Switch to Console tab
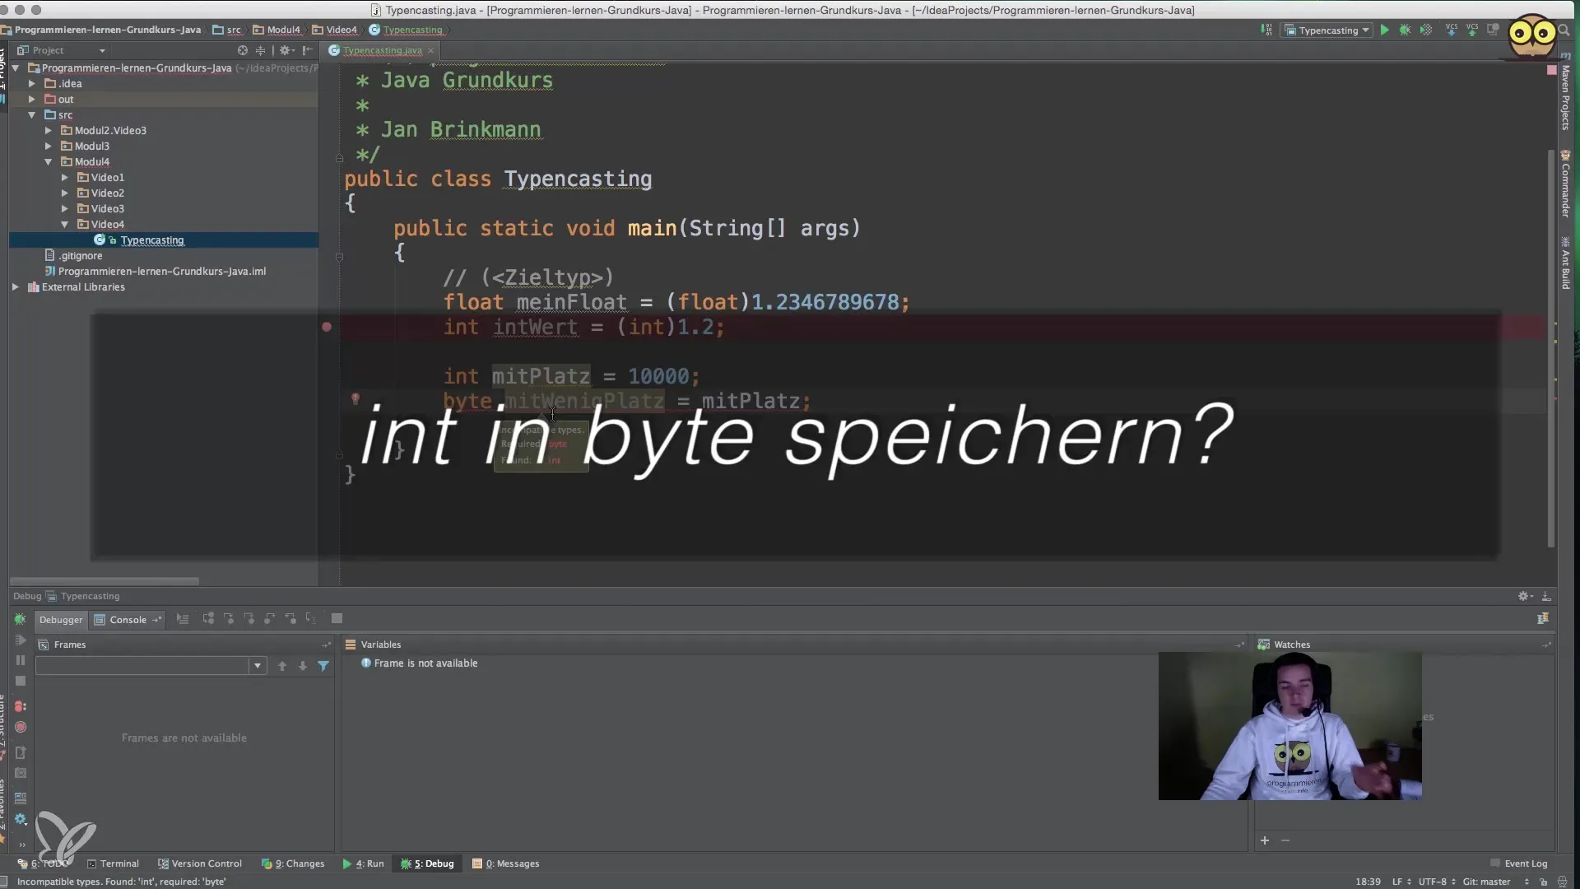1580x889 pixels. pos(128,620)
